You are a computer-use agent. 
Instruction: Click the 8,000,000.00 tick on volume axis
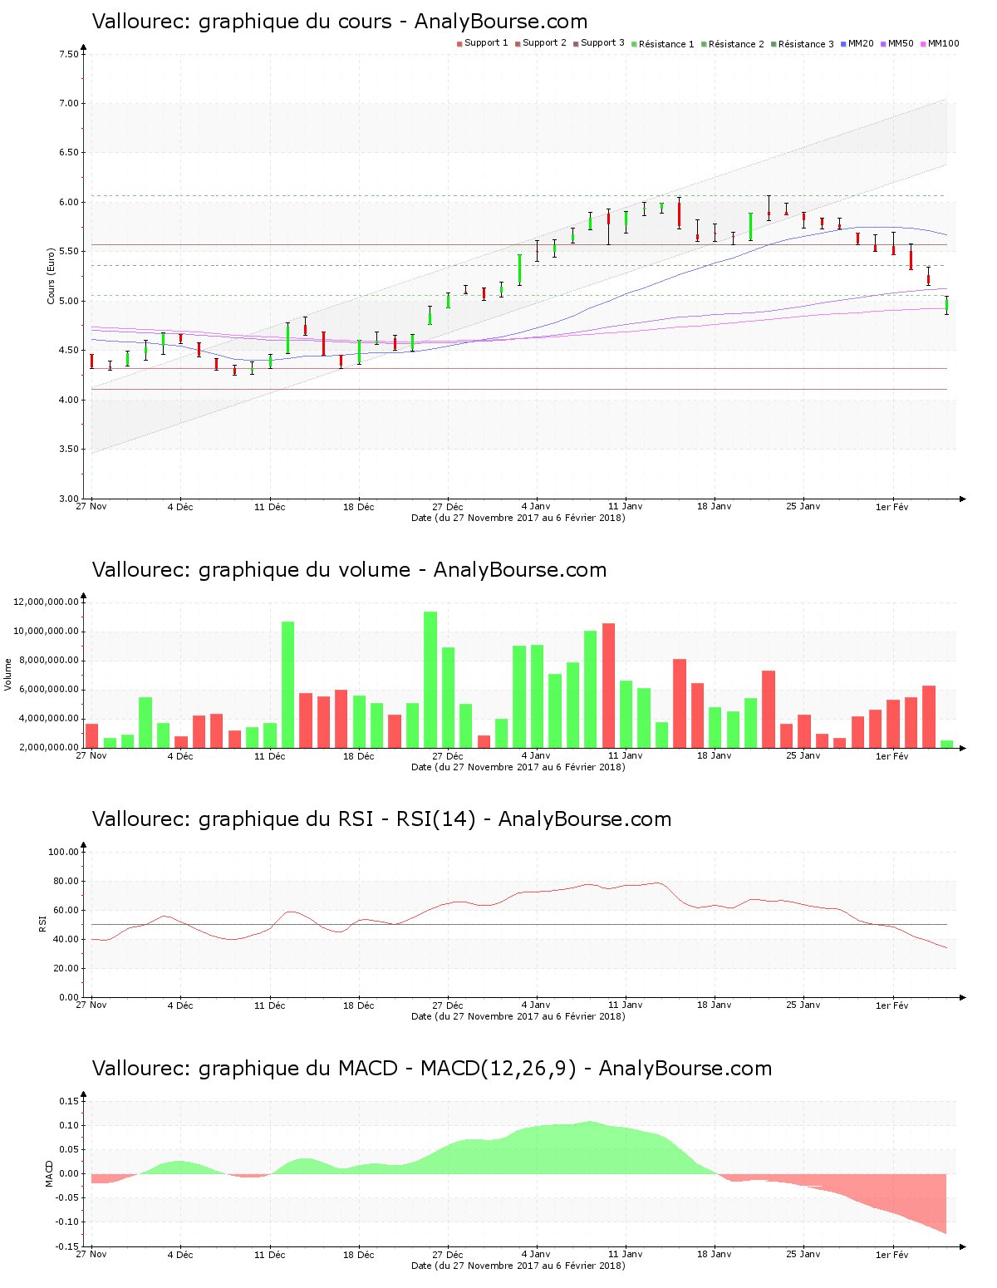pyautogui.click(x=49, y=661)
